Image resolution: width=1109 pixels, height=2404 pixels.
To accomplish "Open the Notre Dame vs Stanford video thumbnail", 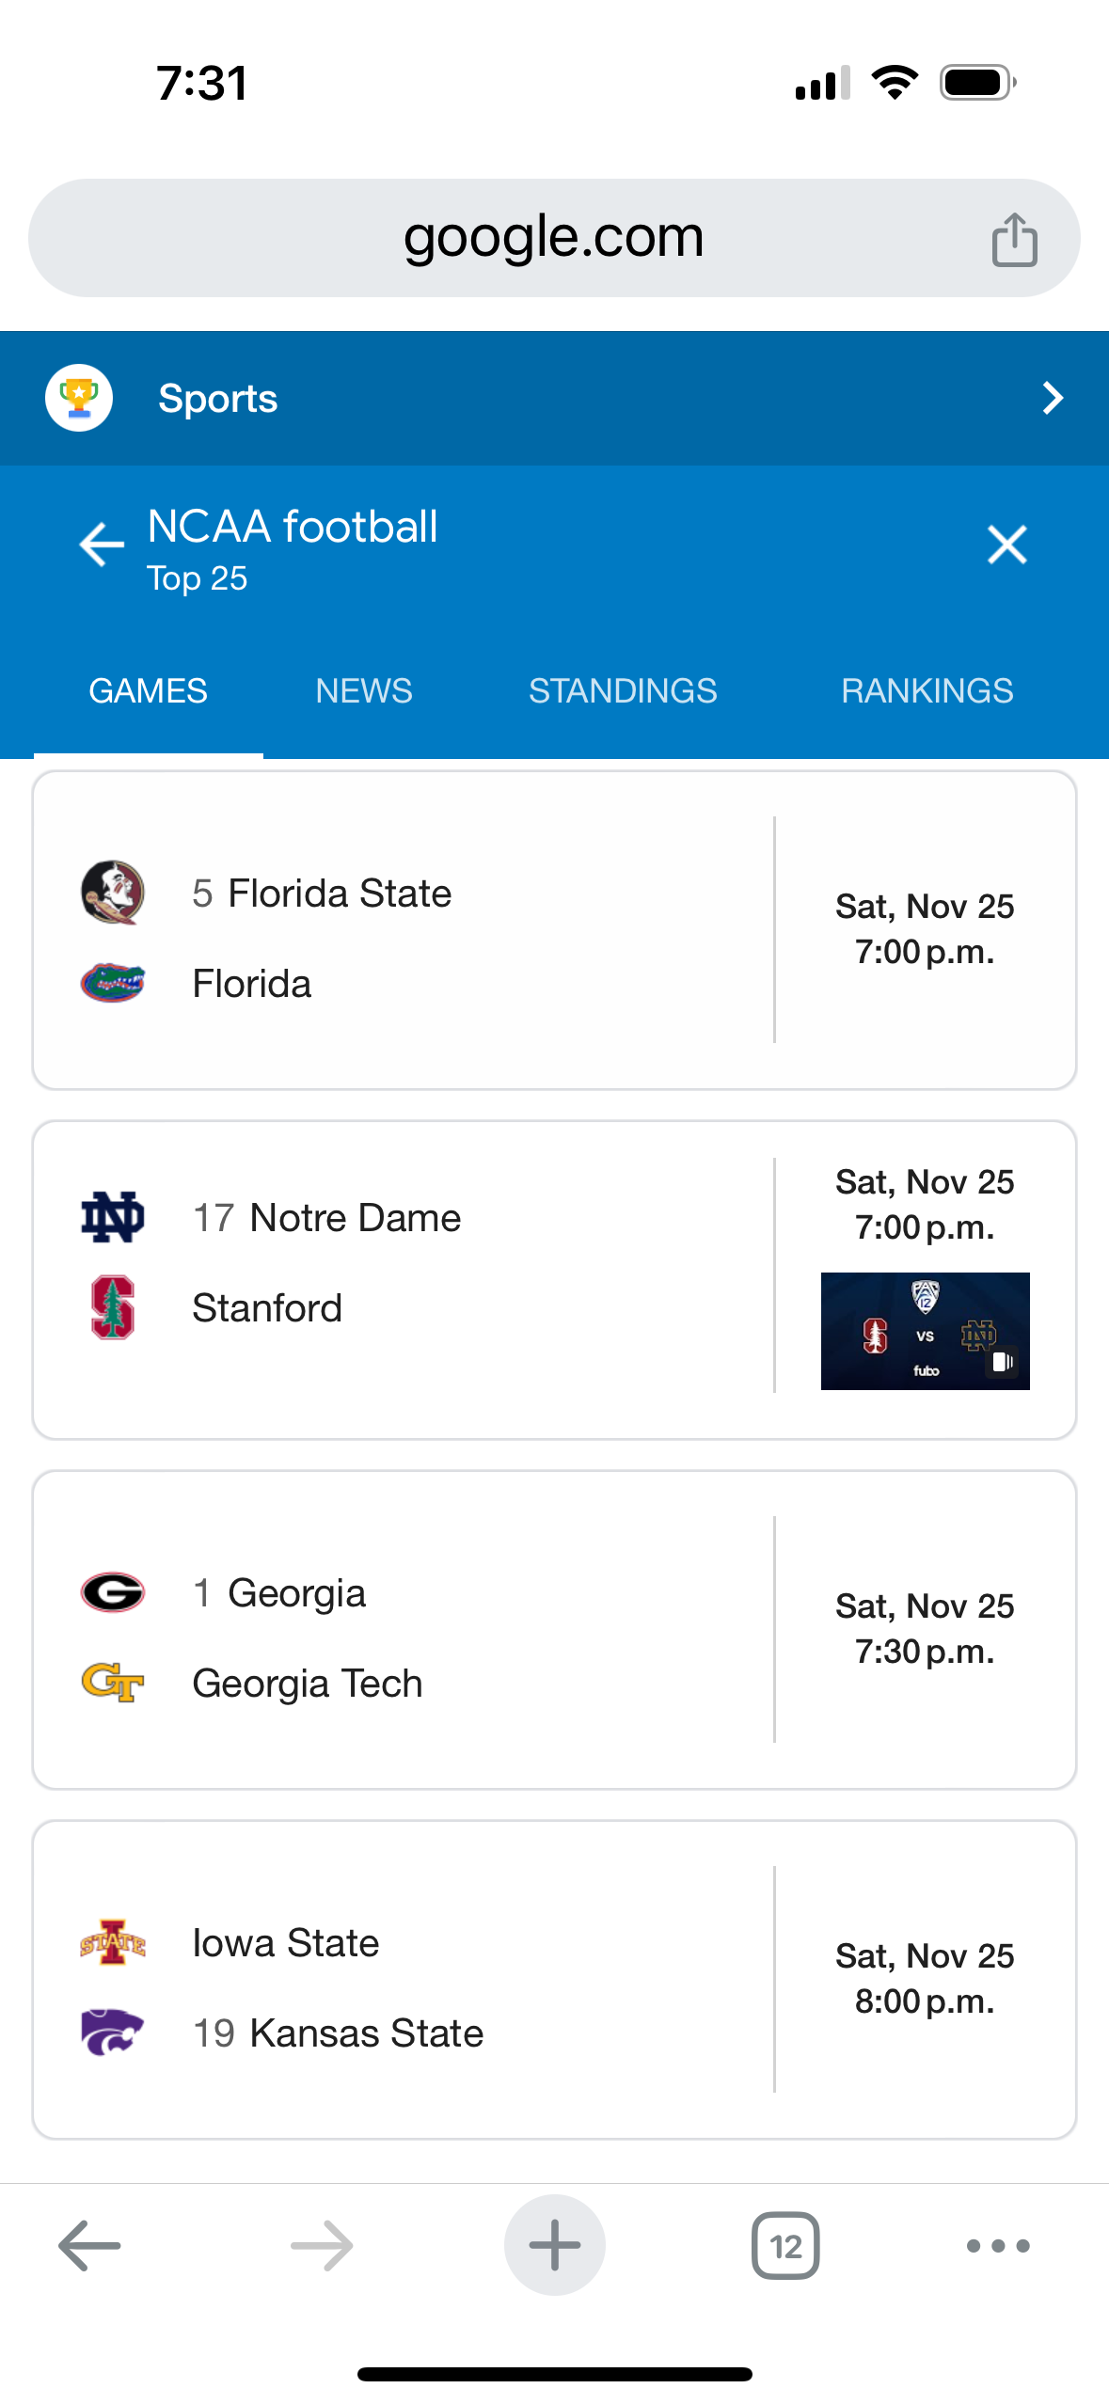I will [x=925, y=1331].
